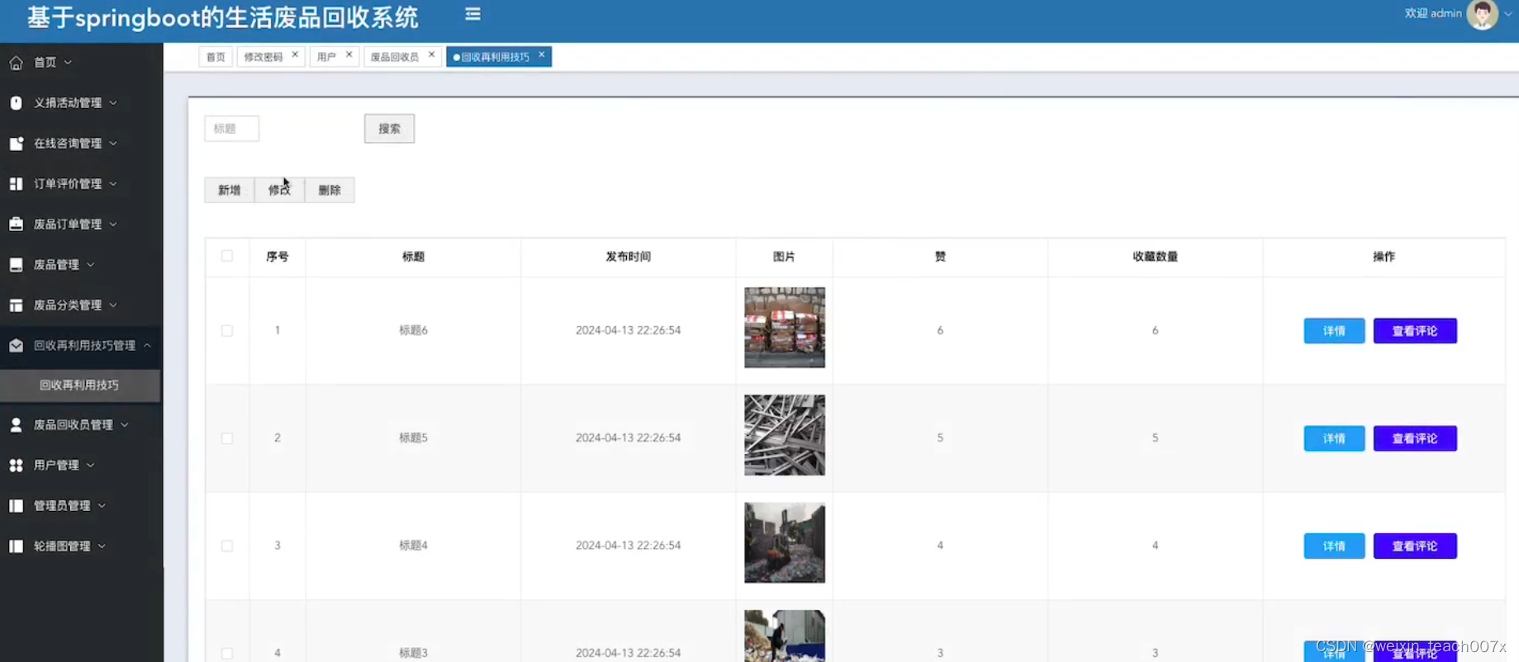The image size is (1519, 662).
Task: Expand 废品分类管理 menu
Action: [x=113, y=305]
